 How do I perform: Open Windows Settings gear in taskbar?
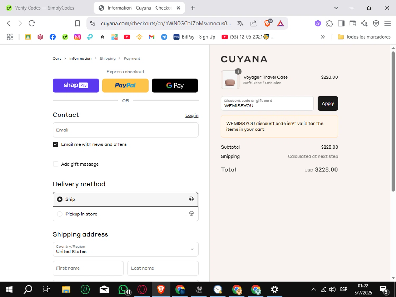pyautogui.click(x=275, y=290)
